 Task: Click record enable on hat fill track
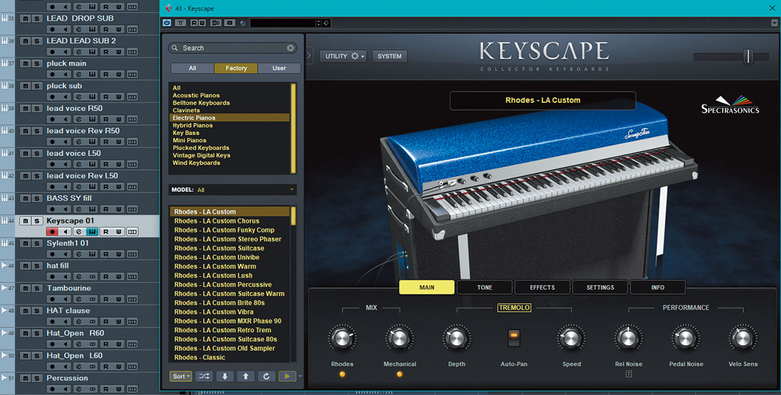coord(53,277)
